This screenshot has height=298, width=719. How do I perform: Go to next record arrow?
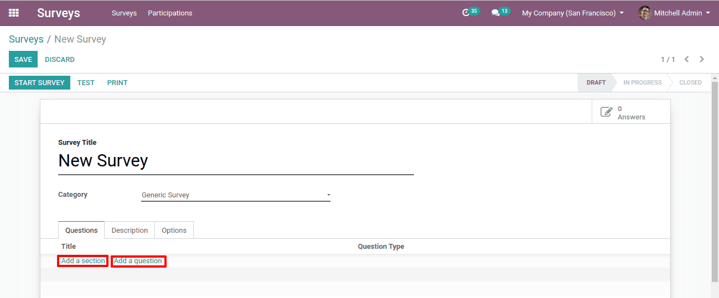click(x=702, y=59)
